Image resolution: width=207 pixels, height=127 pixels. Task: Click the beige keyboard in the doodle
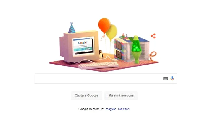tap(98, 65)
